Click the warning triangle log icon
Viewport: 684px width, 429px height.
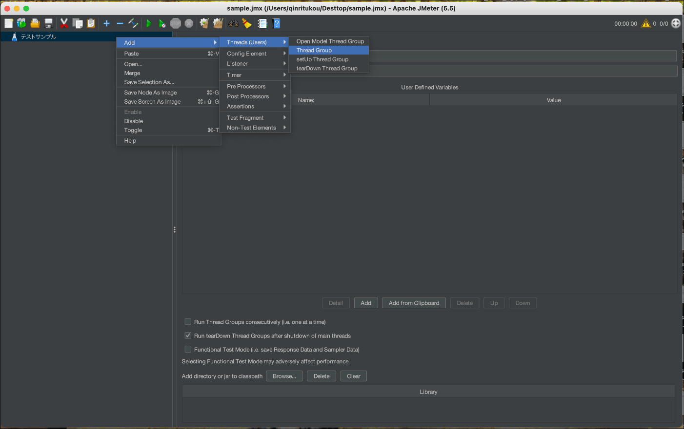pyautogui.click(x=646, y=23)
